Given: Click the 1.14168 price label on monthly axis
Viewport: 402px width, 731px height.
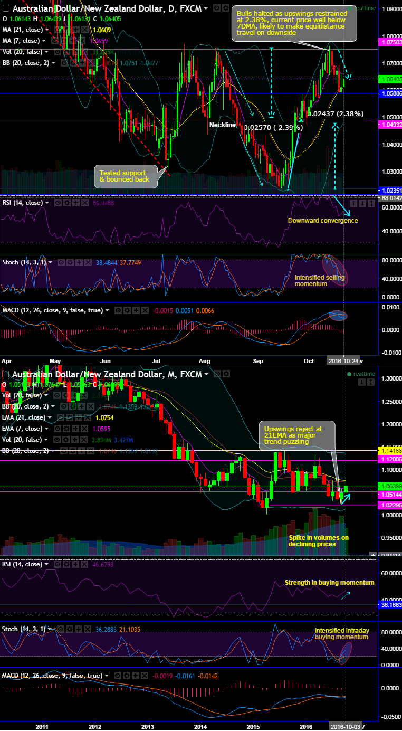Looking at the screenshot, I should [390, 451].
